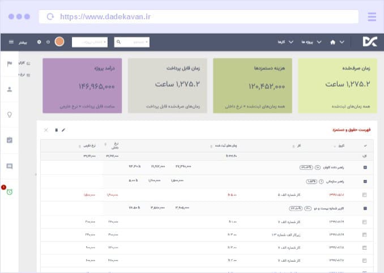Click the pencil edit icon above table
The height and width of the screenshot is (273, 384).
coord(63,130)
